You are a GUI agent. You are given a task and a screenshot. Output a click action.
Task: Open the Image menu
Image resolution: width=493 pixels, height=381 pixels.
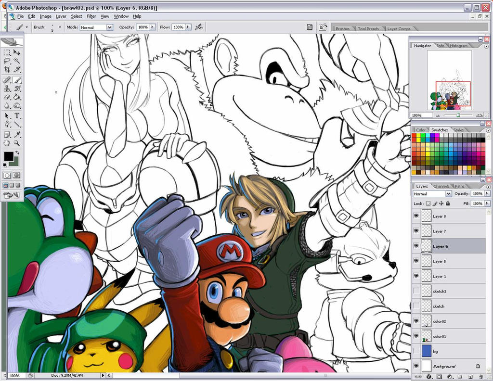click(x=46, y=16)
